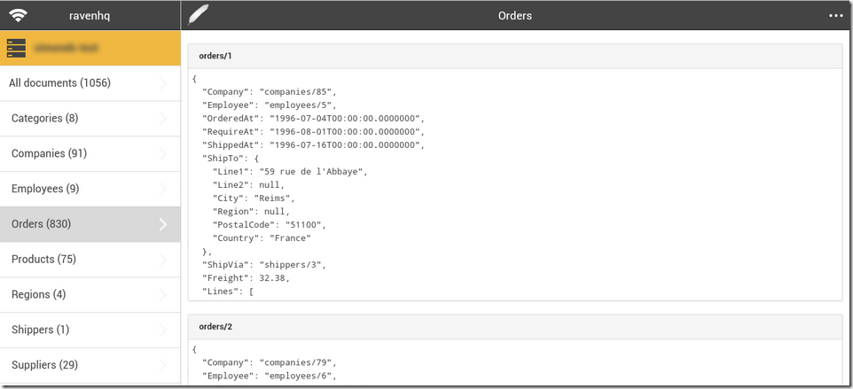This screenshot has width=853, height=389.
Task: Click the Orders page title
Action: pos(514,16)
